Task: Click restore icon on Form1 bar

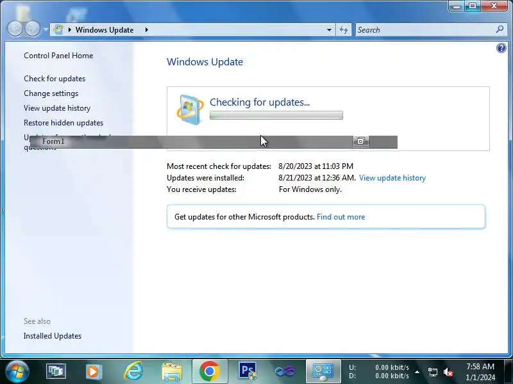Action: point(361,141)
